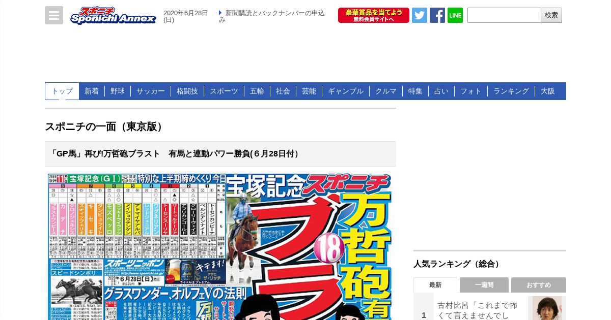Click the 「GP馬」再び!万哲砲ブラスト headline
This screenshot has width=611, height=320.
[x=175, y=154]
